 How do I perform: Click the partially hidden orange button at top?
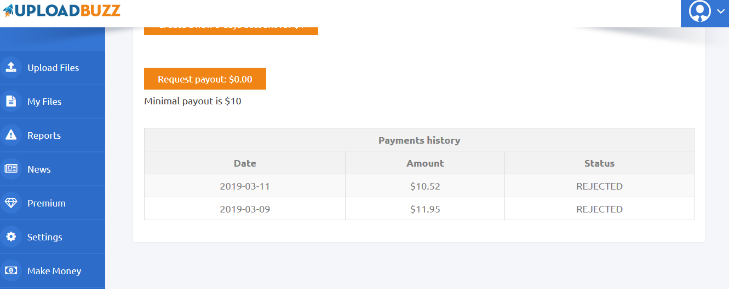coord(231,30)
